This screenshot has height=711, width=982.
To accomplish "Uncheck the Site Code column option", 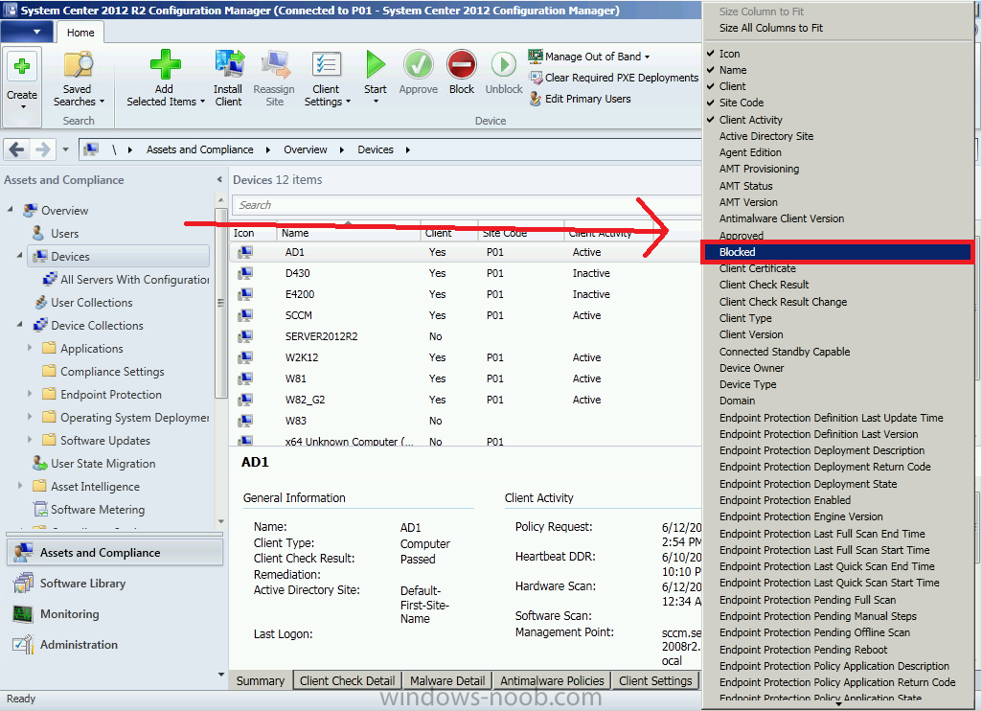I will [741, 103].
